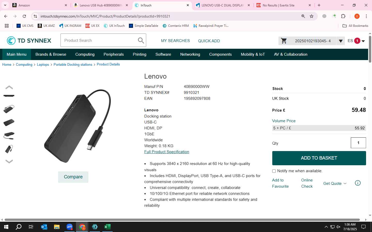Show next product thumbnails with down chevron

pos(9,161)
